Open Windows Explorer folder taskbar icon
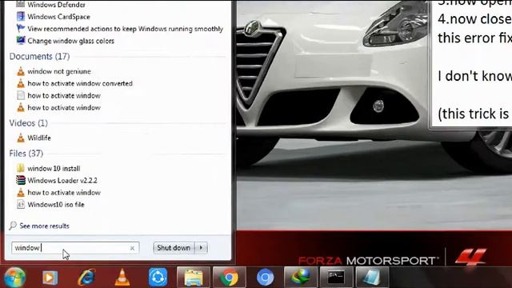 pos(194,278)
